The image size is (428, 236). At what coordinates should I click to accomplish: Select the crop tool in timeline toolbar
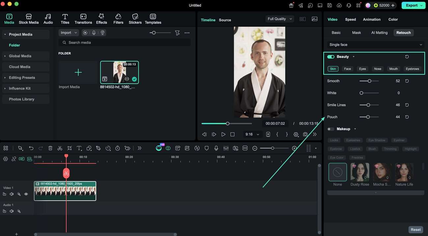[x=69, y=148]
